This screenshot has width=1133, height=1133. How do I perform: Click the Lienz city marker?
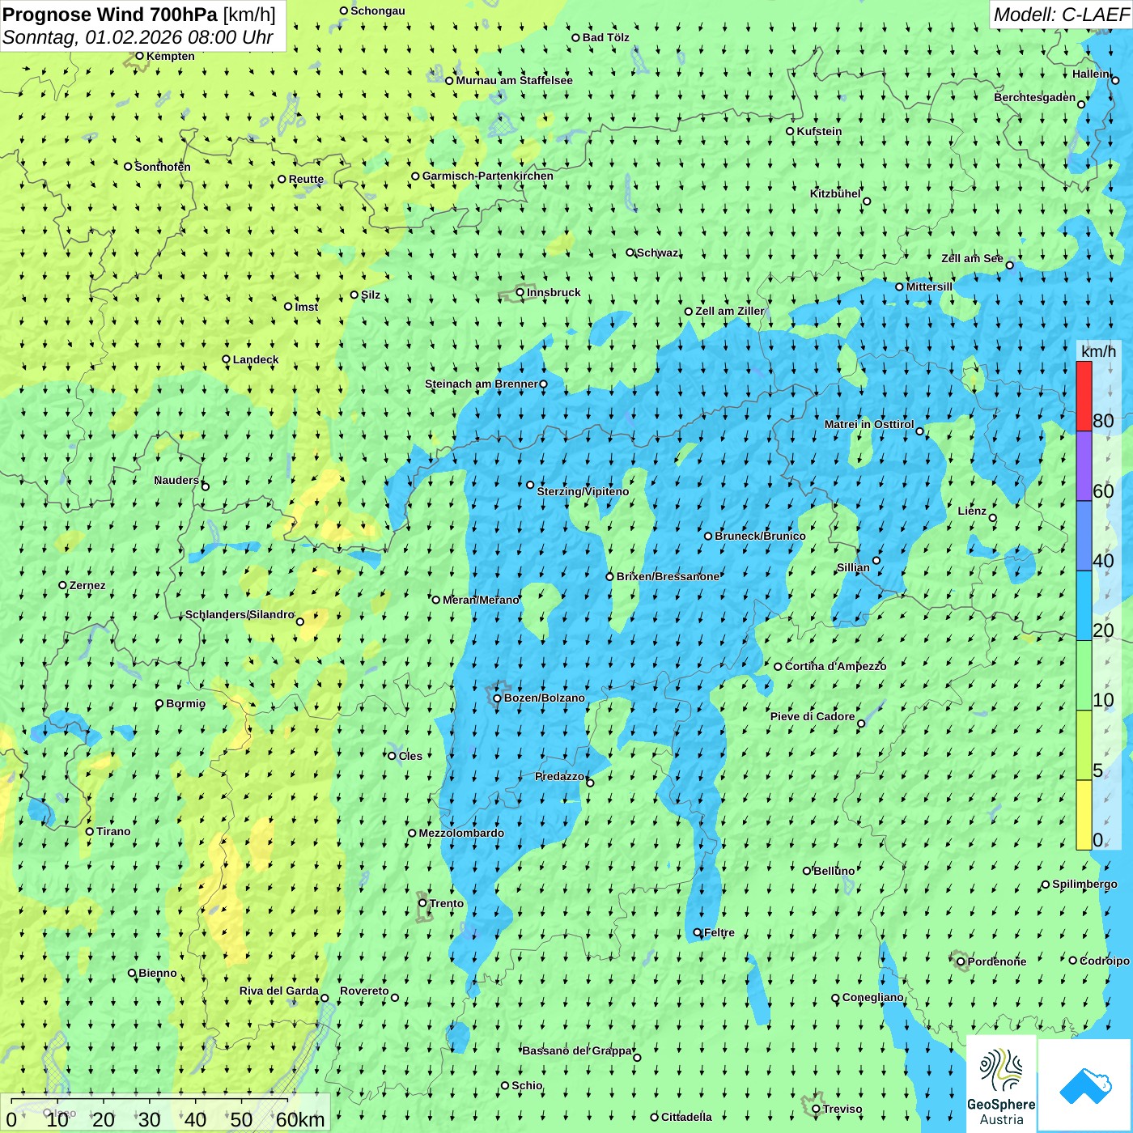coord(993,518)
